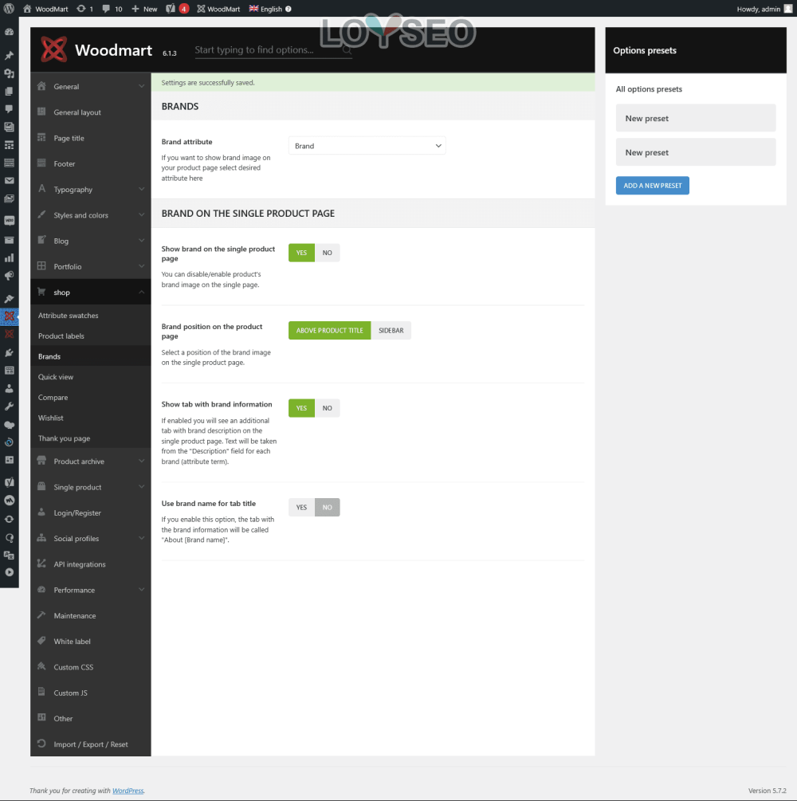Expand the Styles and colors section

pyautogui.click(x=90, y=215)
